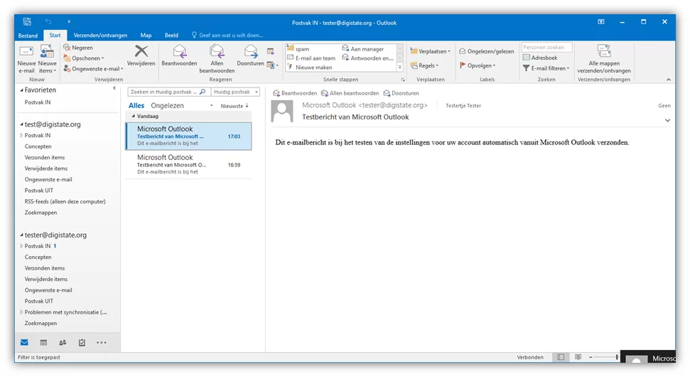Open the Ongewenste e-mail junk menu
The height and width of the screenshot is (377, 690).
pos(93,69)
